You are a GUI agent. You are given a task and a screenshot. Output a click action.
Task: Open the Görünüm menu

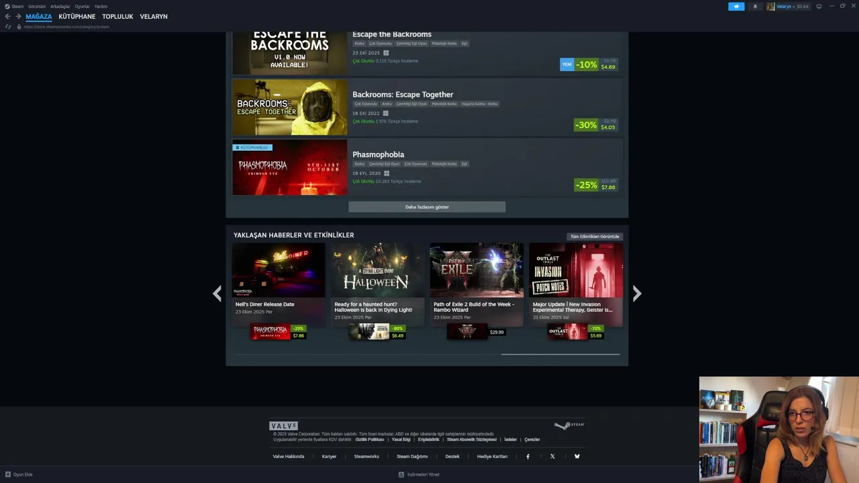pos(37,6)
